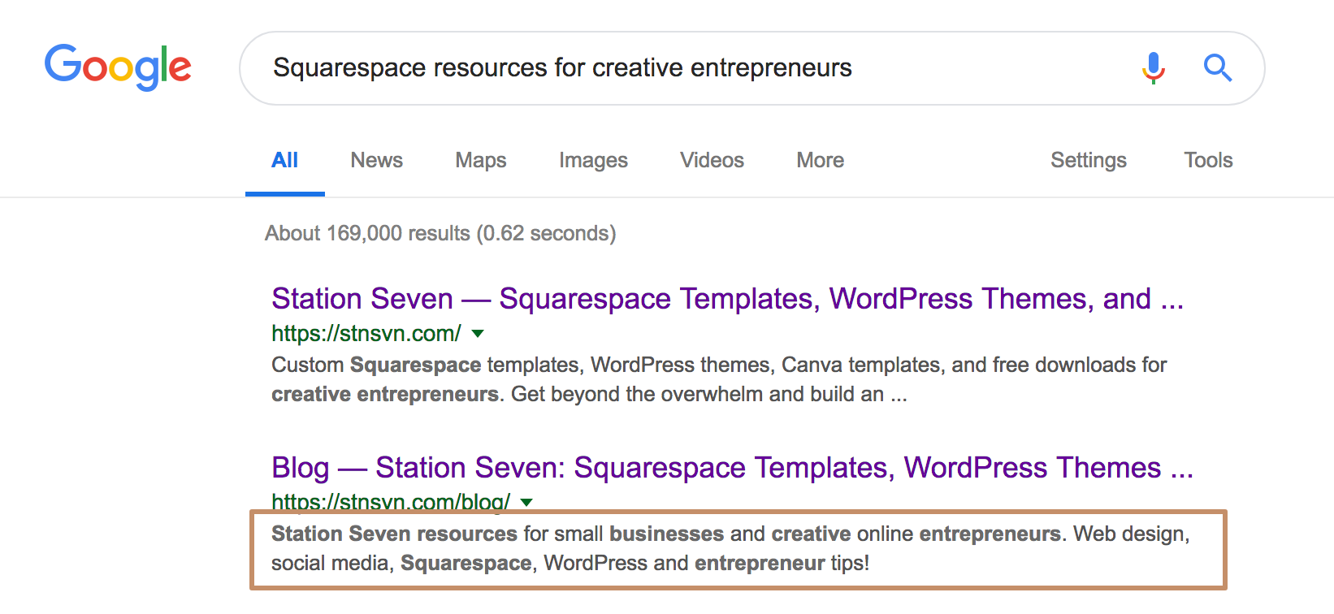Open the Videos tab
This screenshot has height=614, width=1334.
[x=712, y=160]
